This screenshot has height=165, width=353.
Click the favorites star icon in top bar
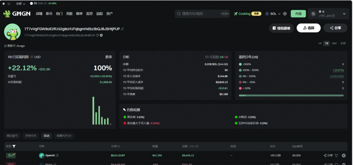[x=3, y=3]
